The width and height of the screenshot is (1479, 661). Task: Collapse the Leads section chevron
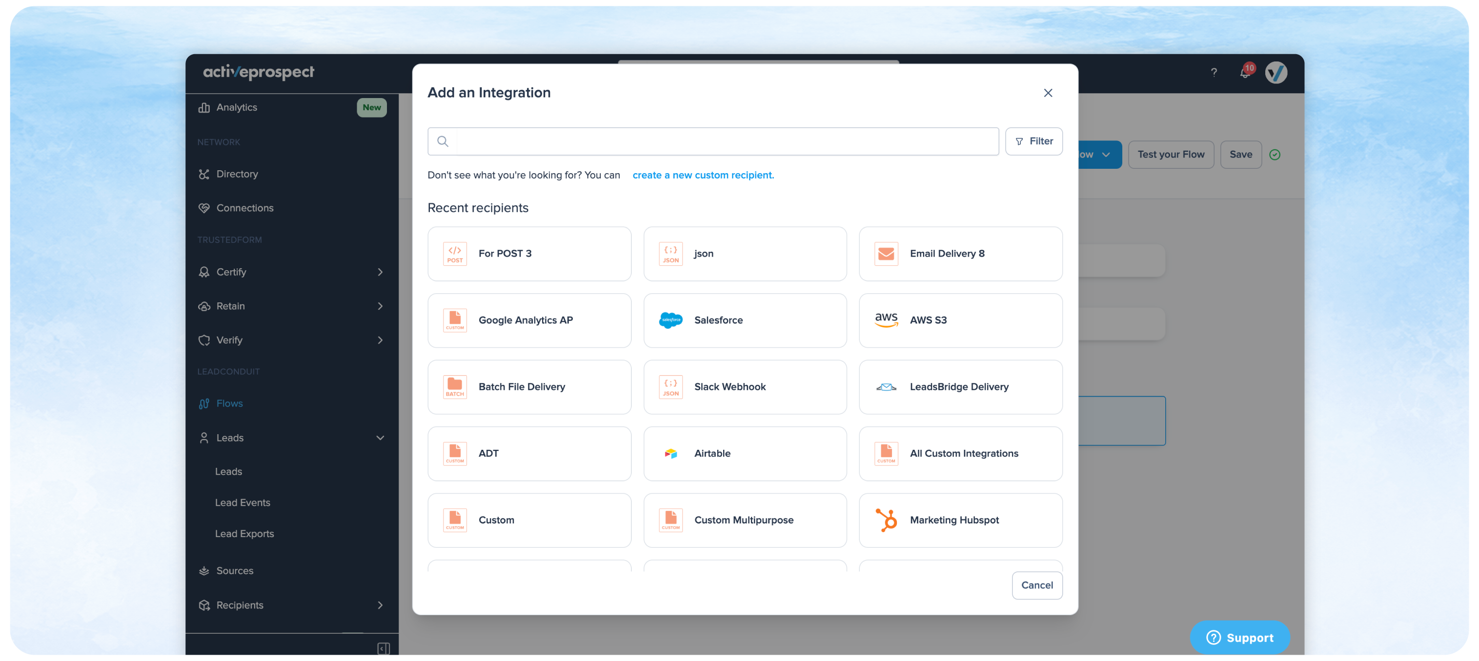tap(380, 438)
